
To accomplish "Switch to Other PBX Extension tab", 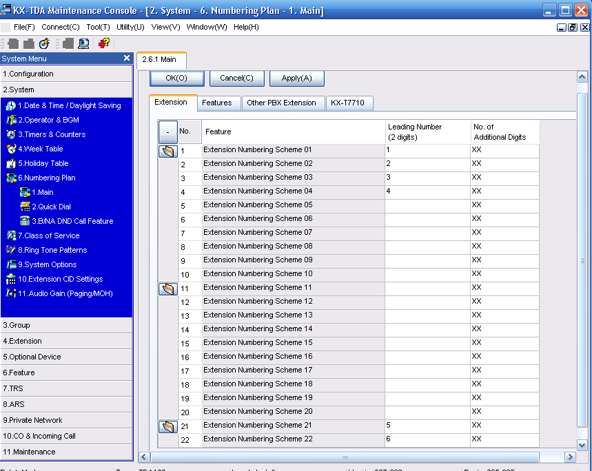I will [283, 103].
